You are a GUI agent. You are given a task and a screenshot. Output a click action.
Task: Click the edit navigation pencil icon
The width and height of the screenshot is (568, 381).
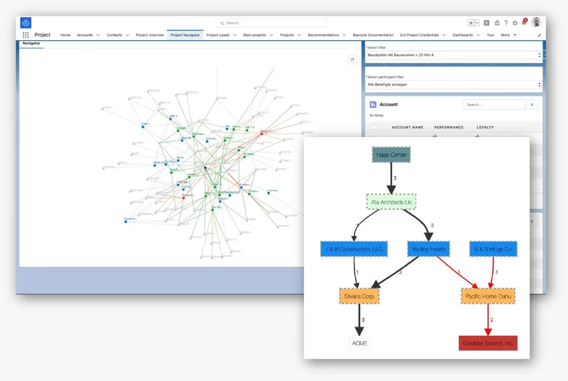(539, 35)
